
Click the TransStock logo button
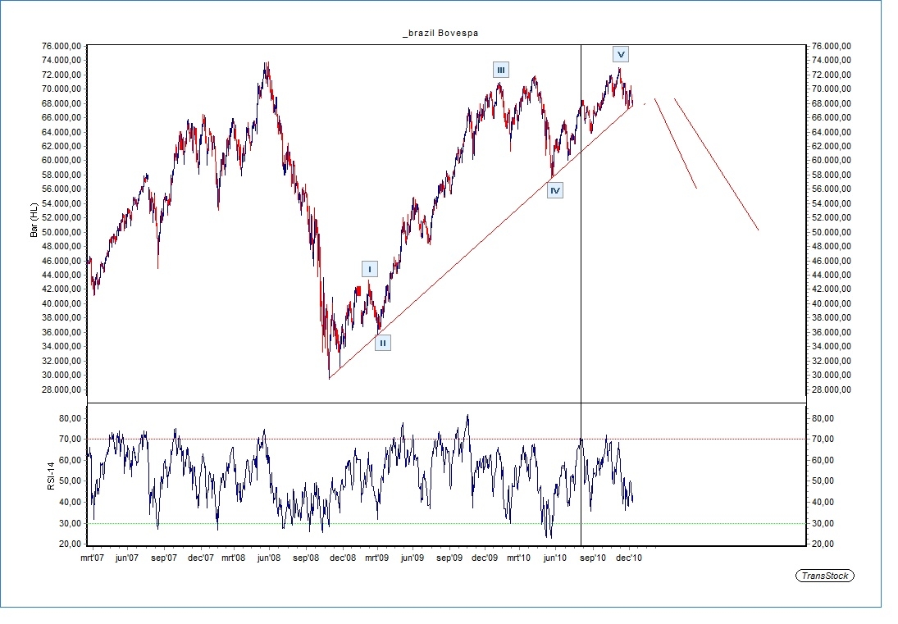pos(824,576)
